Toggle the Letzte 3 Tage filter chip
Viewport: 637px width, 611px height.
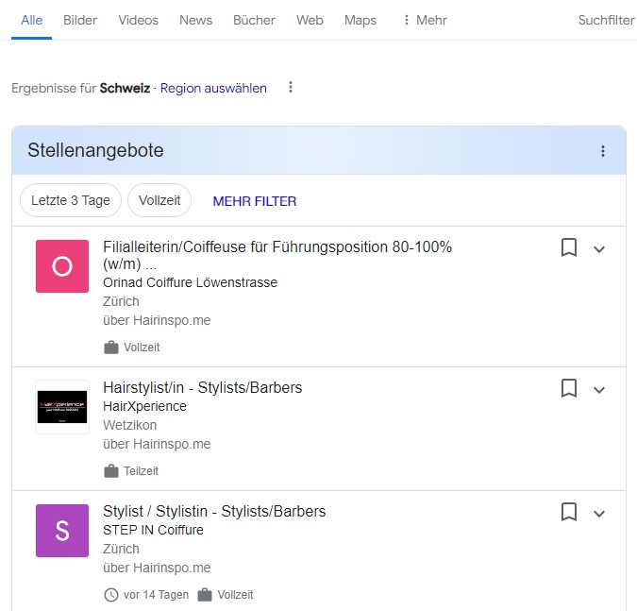click(x=71, y=200)
